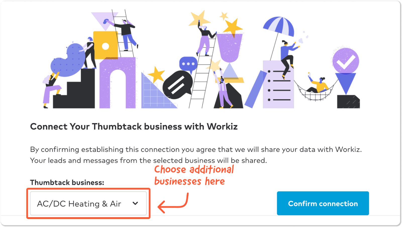This screenshot has height=227, width=402.
Task: Click the "Thumbtack business:" label
Action: 67,182
